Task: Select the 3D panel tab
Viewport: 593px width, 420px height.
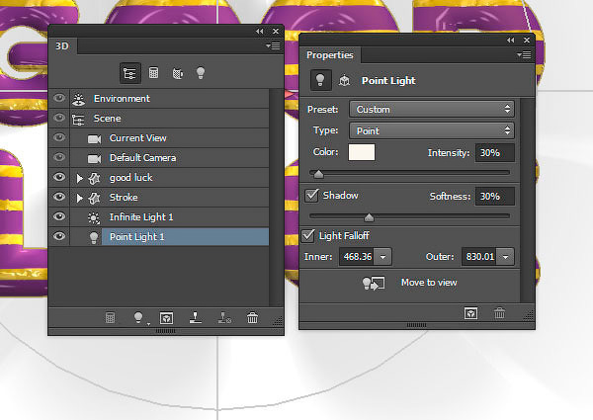Action: coord(62,46)
